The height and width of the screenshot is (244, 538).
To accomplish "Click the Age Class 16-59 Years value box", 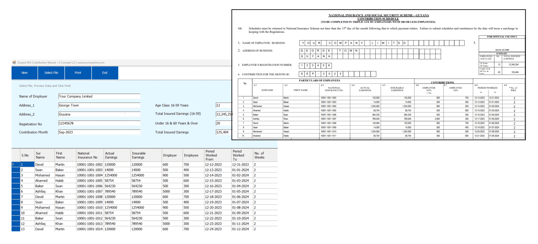I will tap(224, 105).
